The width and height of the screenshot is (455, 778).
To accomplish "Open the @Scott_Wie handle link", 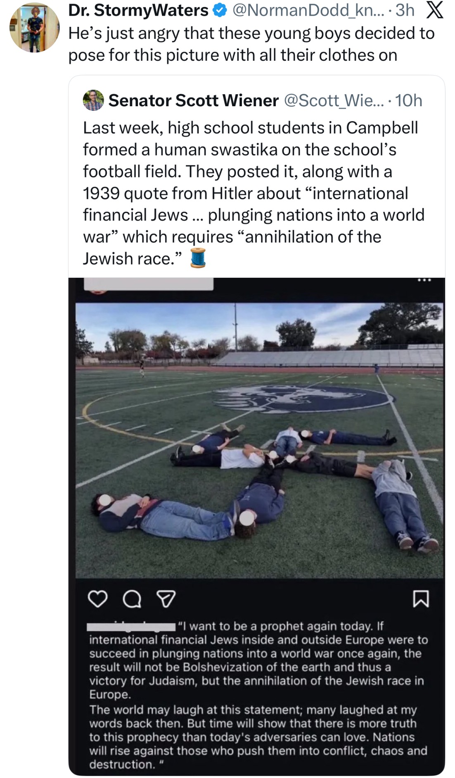I will click(x=334, y=100).
